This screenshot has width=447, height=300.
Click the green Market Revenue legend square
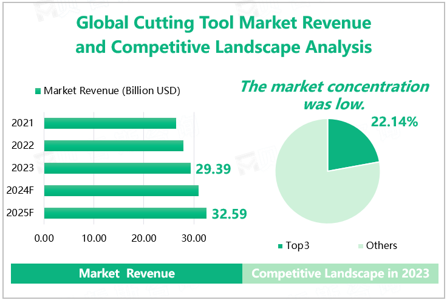click(38, 91)
